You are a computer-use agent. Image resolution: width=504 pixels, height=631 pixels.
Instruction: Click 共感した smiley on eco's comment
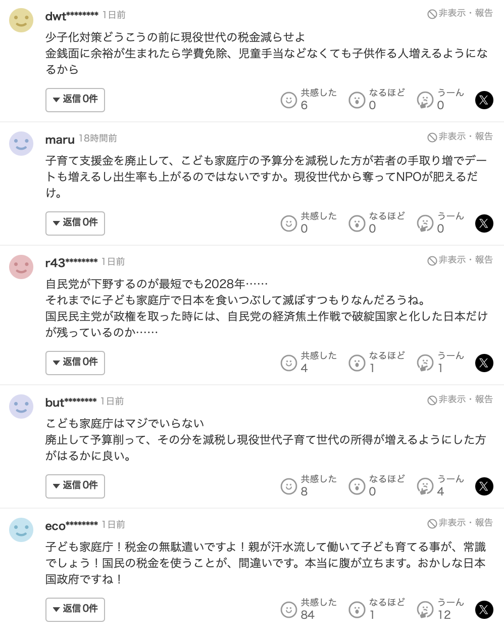tap(288, 610)
